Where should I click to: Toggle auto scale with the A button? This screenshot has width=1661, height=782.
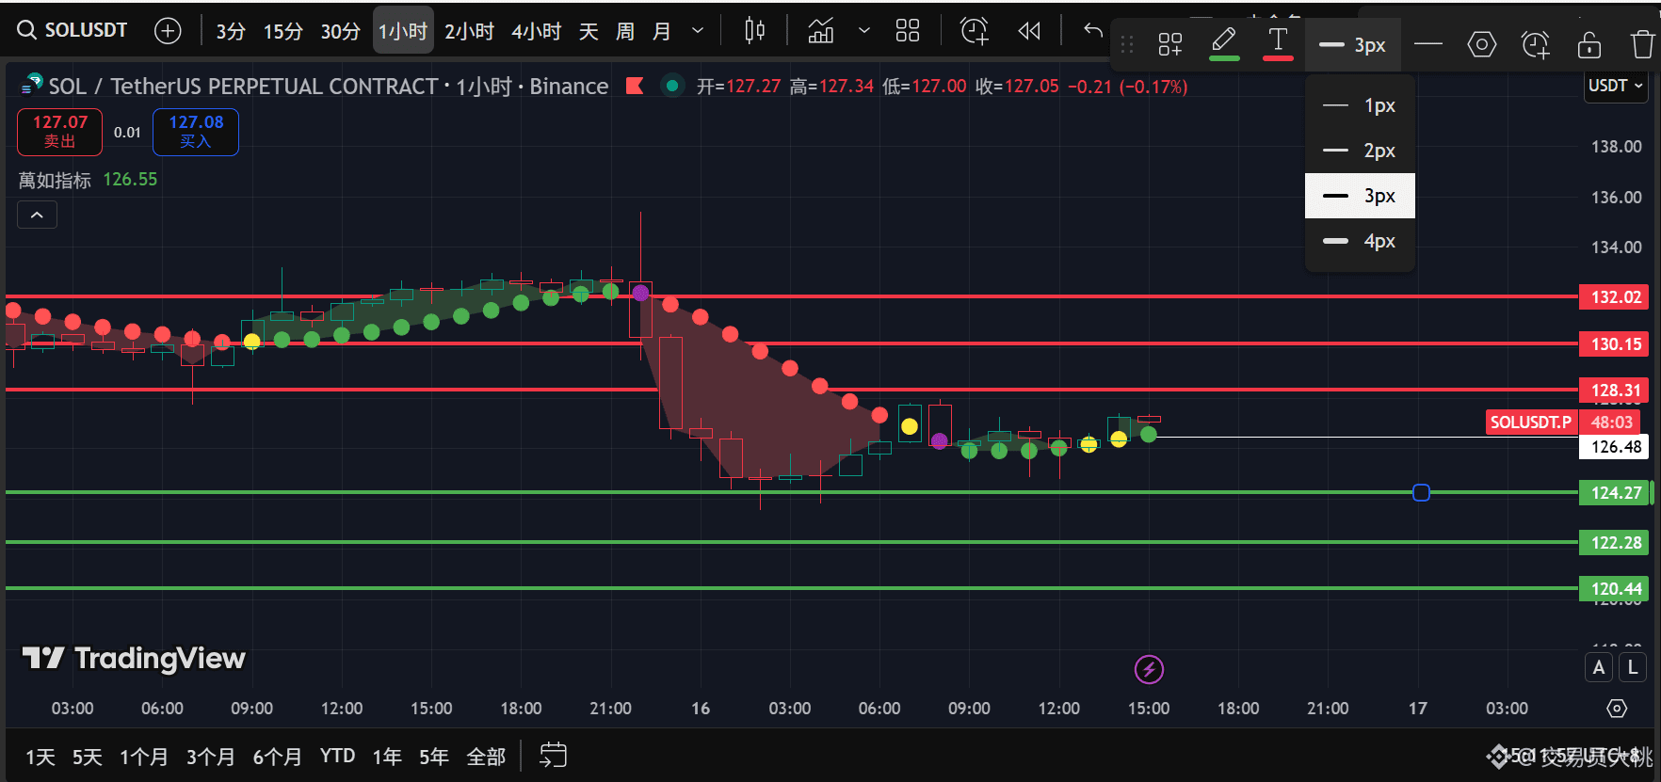1599,667
